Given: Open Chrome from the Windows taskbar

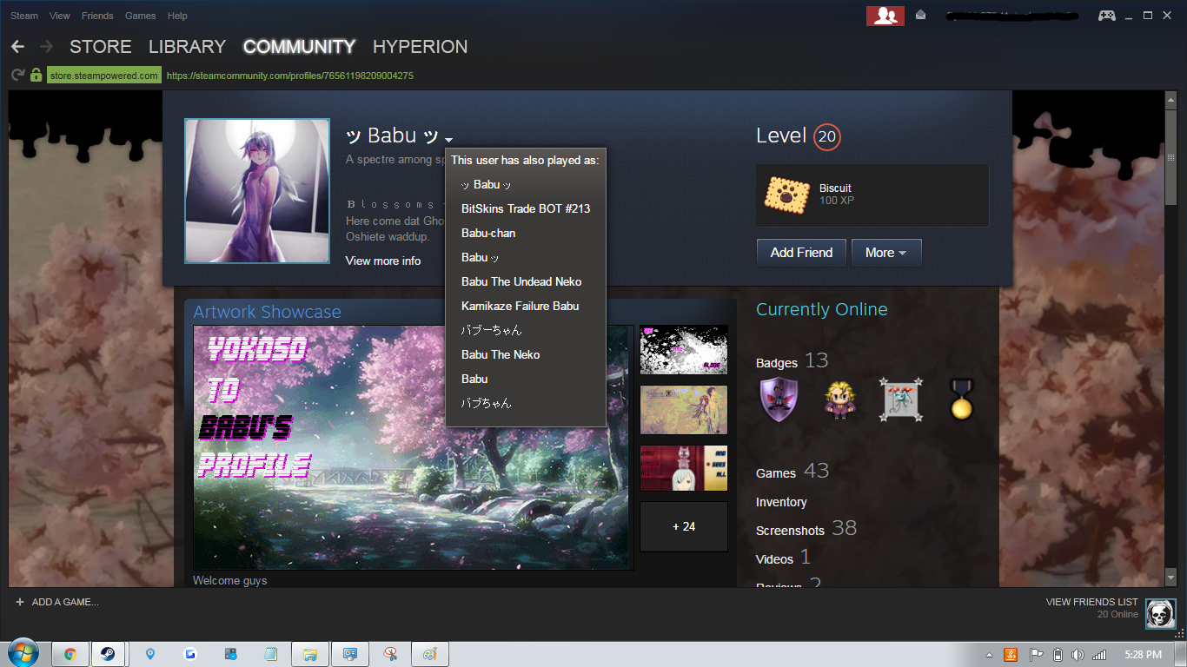Looking at the screenshot, I should pos(70,654).
